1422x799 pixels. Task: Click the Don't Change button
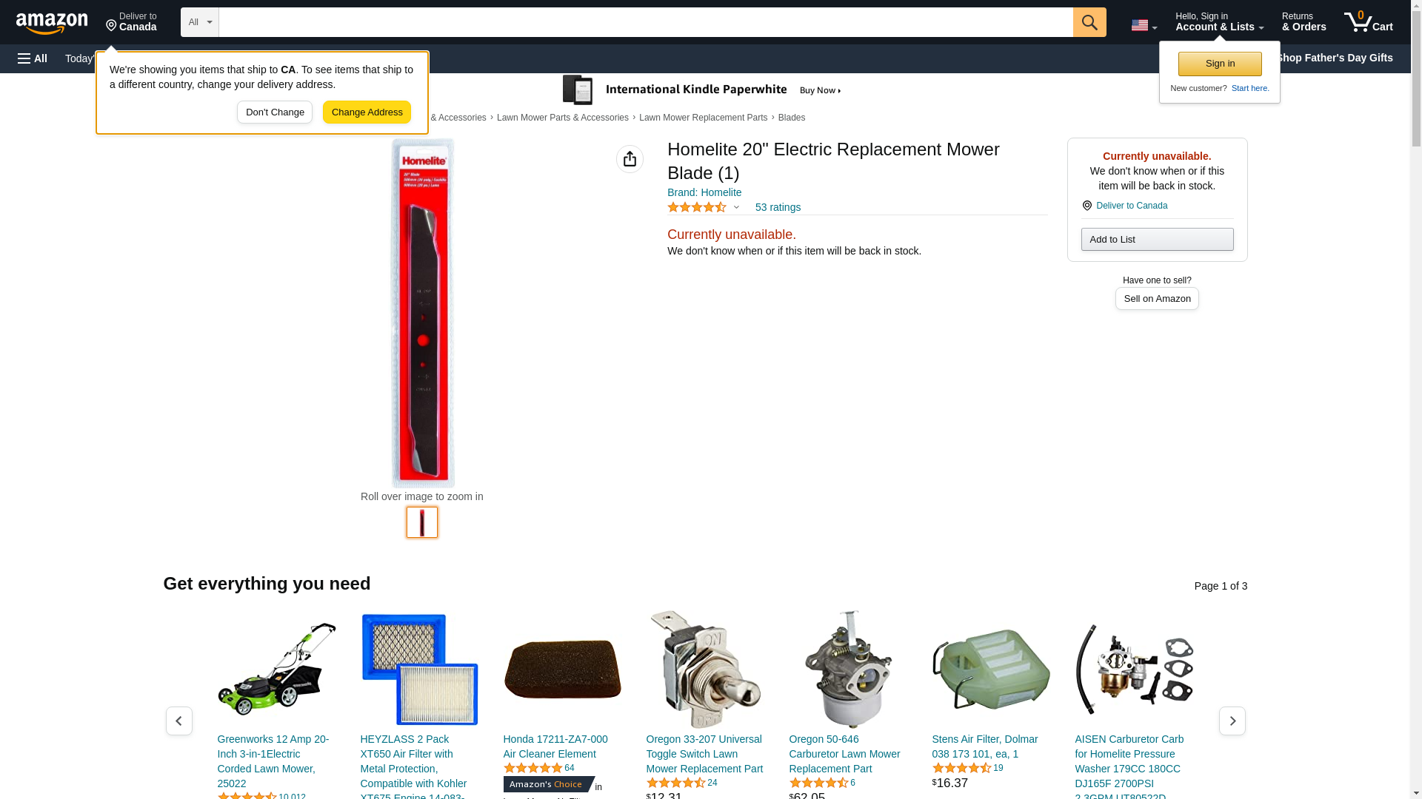[x=275, y=112]
